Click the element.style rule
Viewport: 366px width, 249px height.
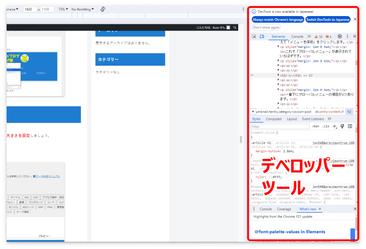[302, 135]
